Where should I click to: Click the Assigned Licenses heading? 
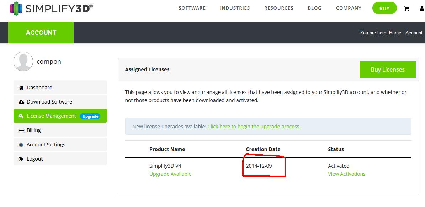tap(147, 69)
